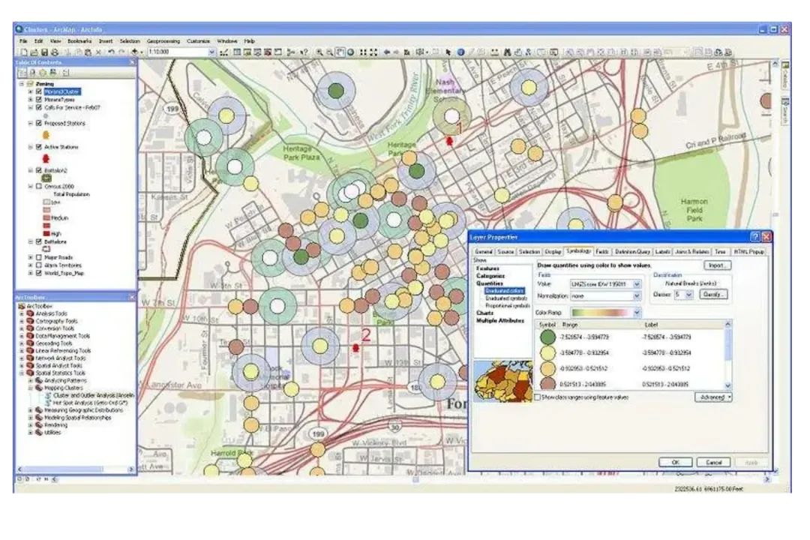810x540 pixels.
Task: Expand the Analysis Tools toolbox
Action: pos(22,313)
